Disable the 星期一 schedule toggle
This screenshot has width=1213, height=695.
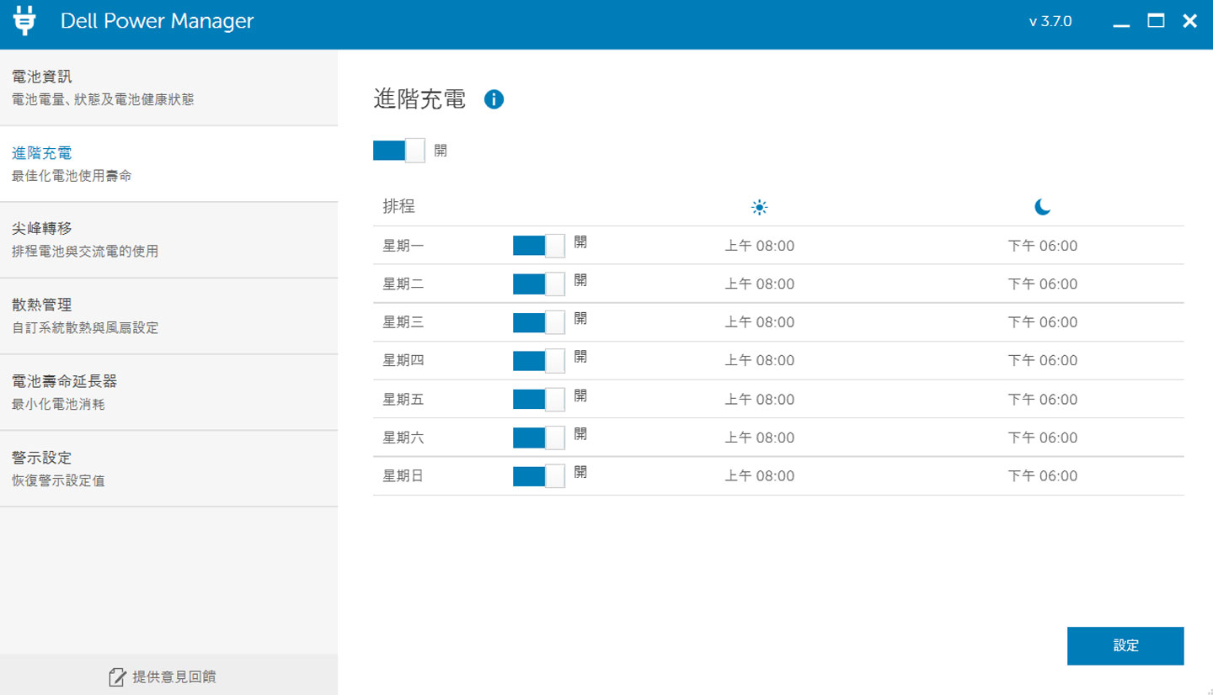click(x=538, y=245)
